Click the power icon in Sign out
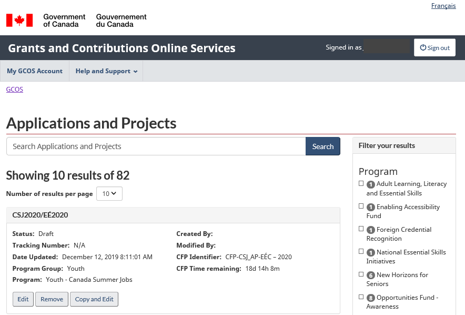This screenshot has height=315, width=465. point(423,48)
